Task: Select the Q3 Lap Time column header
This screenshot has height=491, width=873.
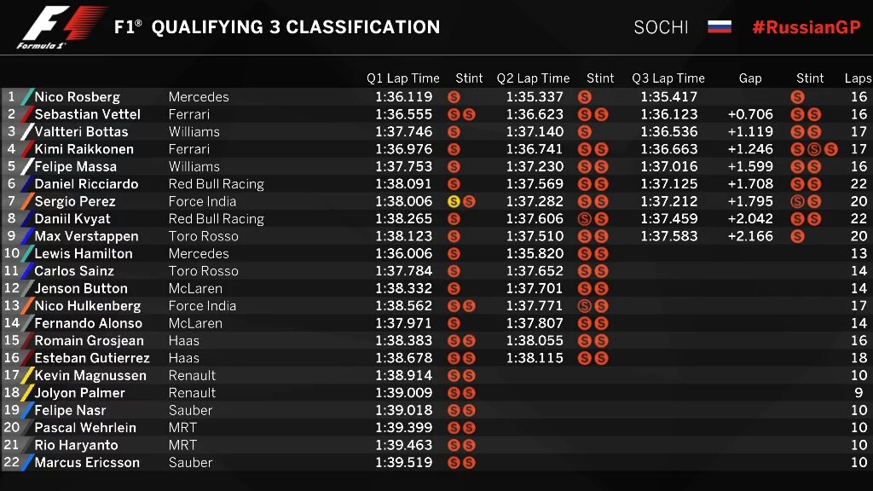Action: (x=668, y=78)
